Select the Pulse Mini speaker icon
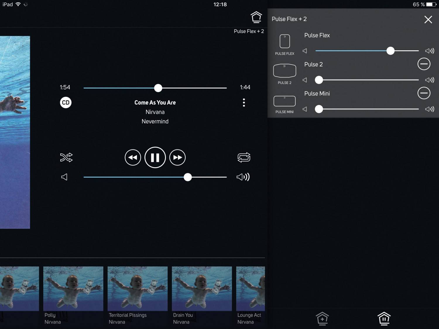This screenshot has width=439, height=329. click(x=284, y=101)
